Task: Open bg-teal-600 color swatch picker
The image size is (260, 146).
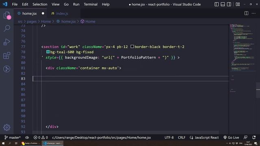Action: (x=48, y=52)
